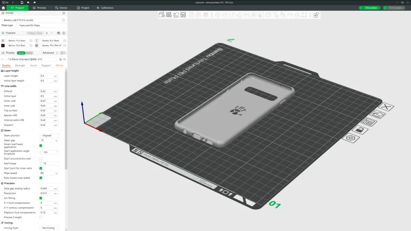The width and height of the screenshot is (411, 231).
Task: Add a filament with the plus icon
Action: click(47, 33)
